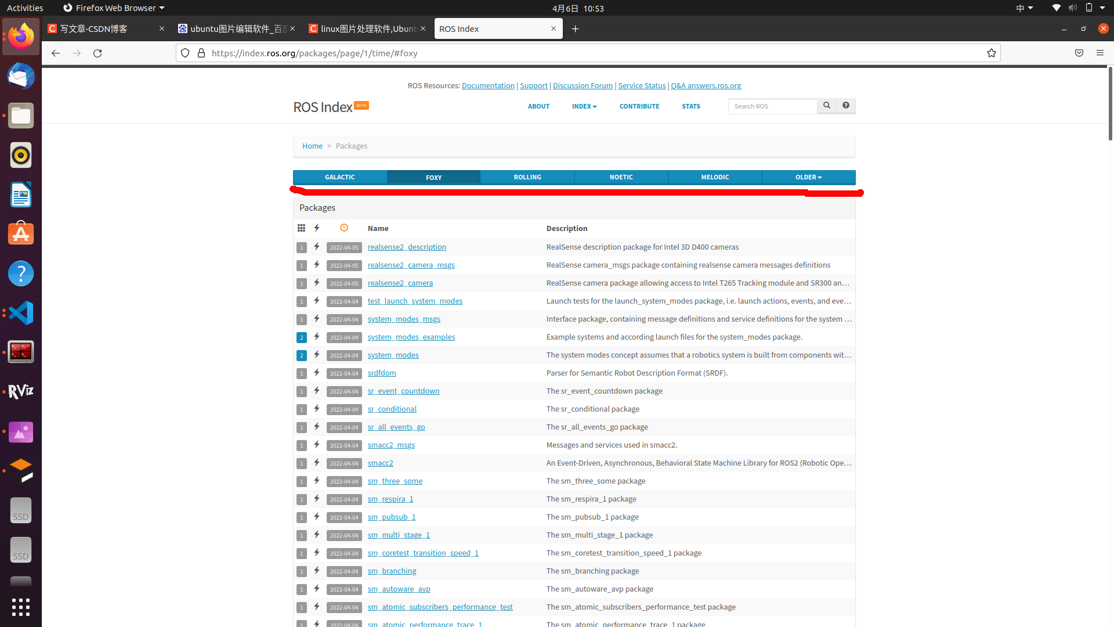Bookmark page with star icon
Viewport: 1114px width, 627px height.
[x=992, y=53]
